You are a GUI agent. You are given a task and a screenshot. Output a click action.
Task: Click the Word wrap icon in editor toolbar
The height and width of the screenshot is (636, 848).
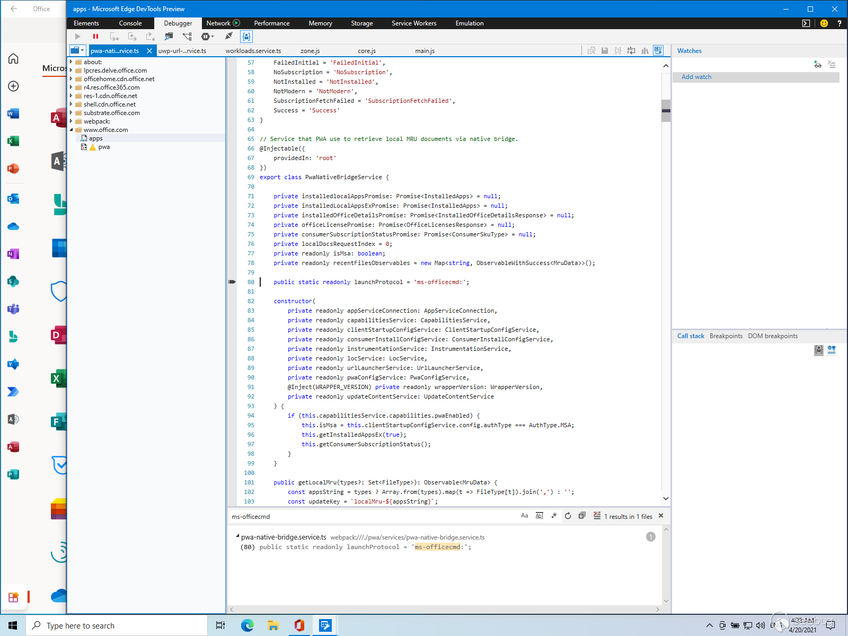point(631,51)
